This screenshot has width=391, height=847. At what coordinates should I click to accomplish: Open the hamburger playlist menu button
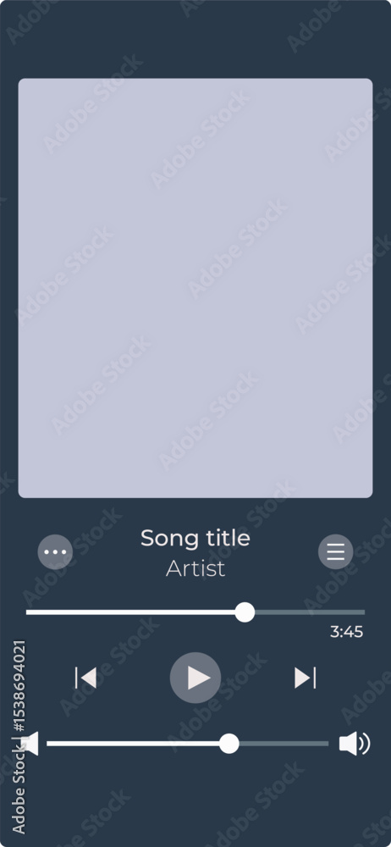coord(335,552)
